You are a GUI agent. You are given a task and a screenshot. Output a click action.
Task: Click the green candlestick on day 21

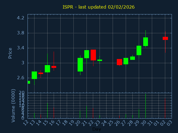[86, 54]
